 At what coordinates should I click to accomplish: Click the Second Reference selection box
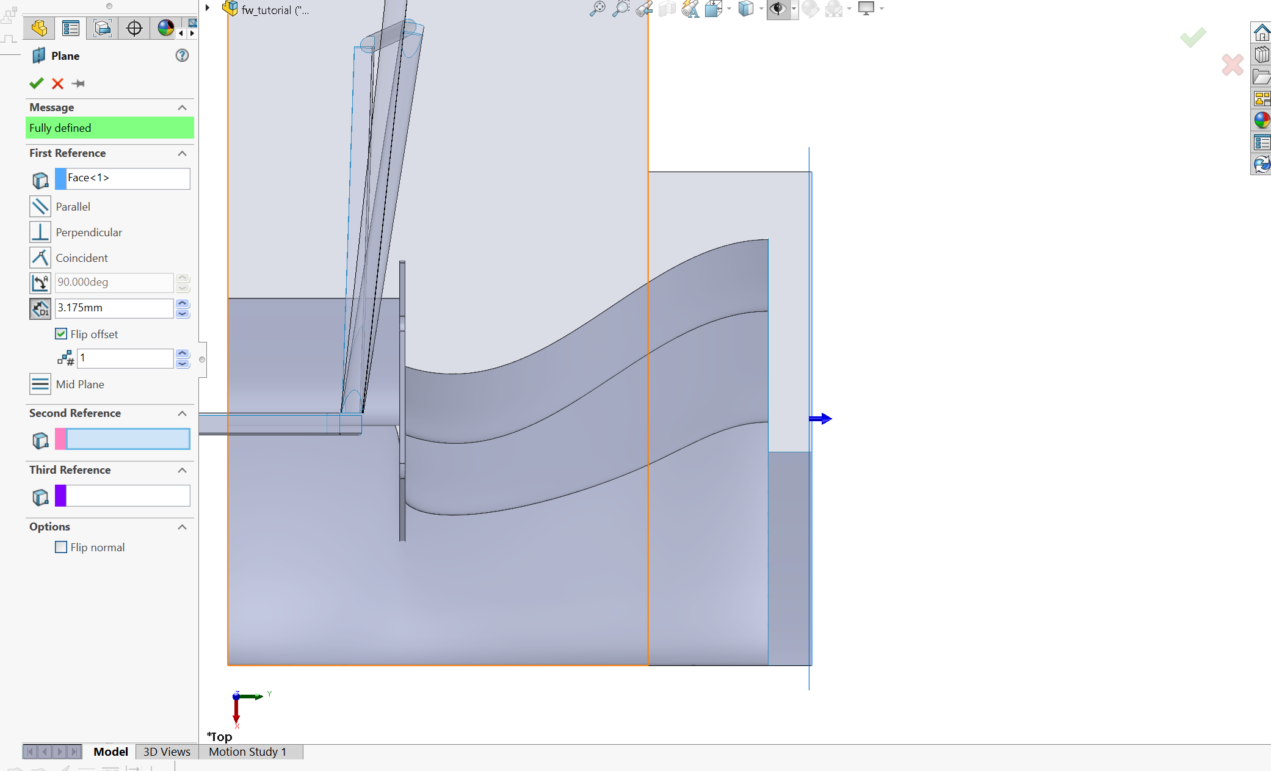coord(128,439)
